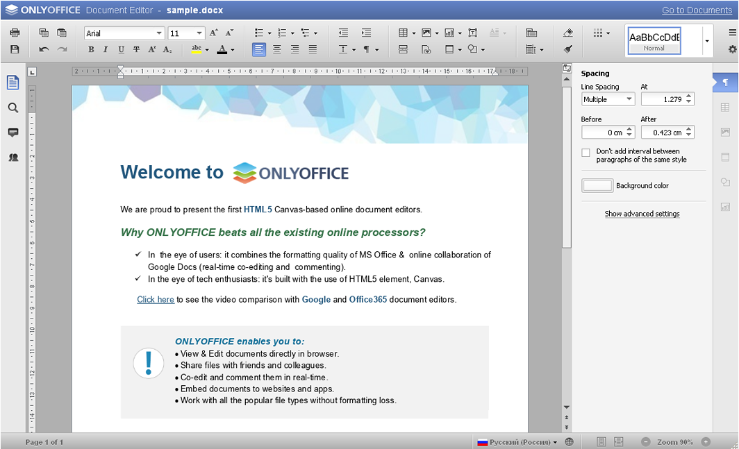This screenshot has width=739, height=449.
Task: Toggle italic formatting
Action: [x=106, y=49]
